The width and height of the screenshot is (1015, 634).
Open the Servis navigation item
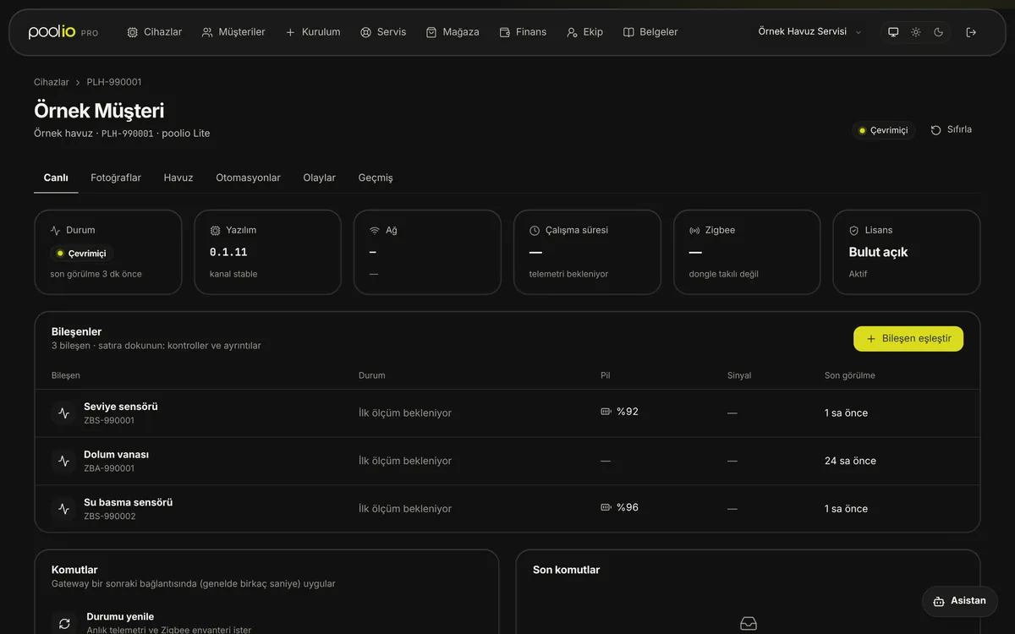pos(383,32)
